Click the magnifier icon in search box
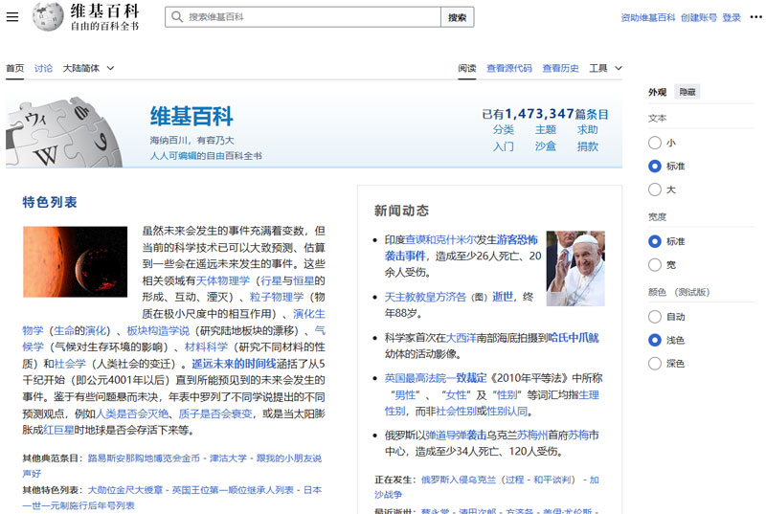This screenshot has height=514, width=766. pyautogui.click(x=177, y=17)
